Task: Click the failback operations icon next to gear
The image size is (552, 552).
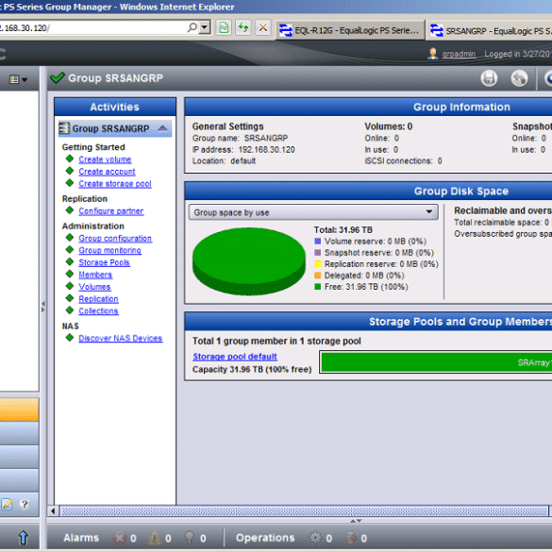Action: pos(351,538)
